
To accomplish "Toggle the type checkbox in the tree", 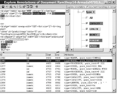I will click(x=84, y=12).
